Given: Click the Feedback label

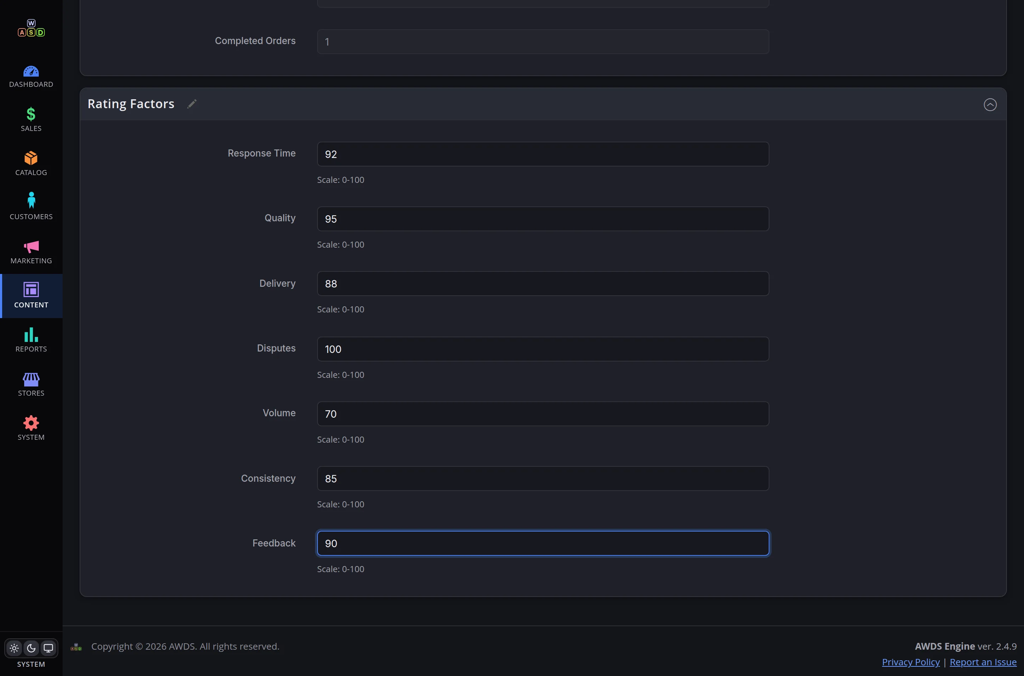Looking at the screenshot, I should [274, 543].
